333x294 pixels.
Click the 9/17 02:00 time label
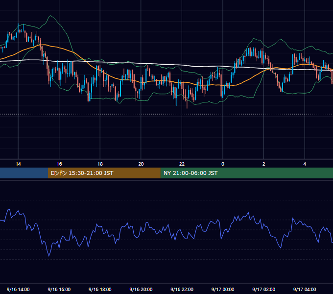point(263,289)
